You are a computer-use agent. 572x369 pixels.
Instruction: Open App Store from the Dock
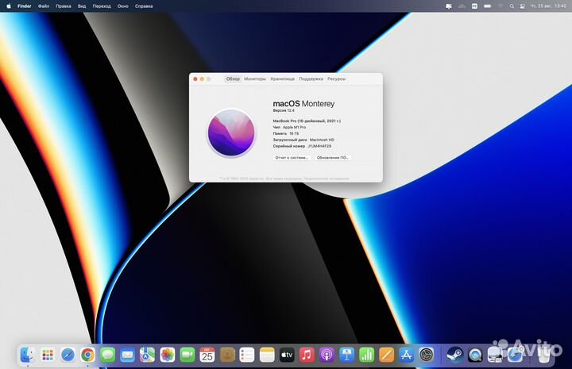407,355
